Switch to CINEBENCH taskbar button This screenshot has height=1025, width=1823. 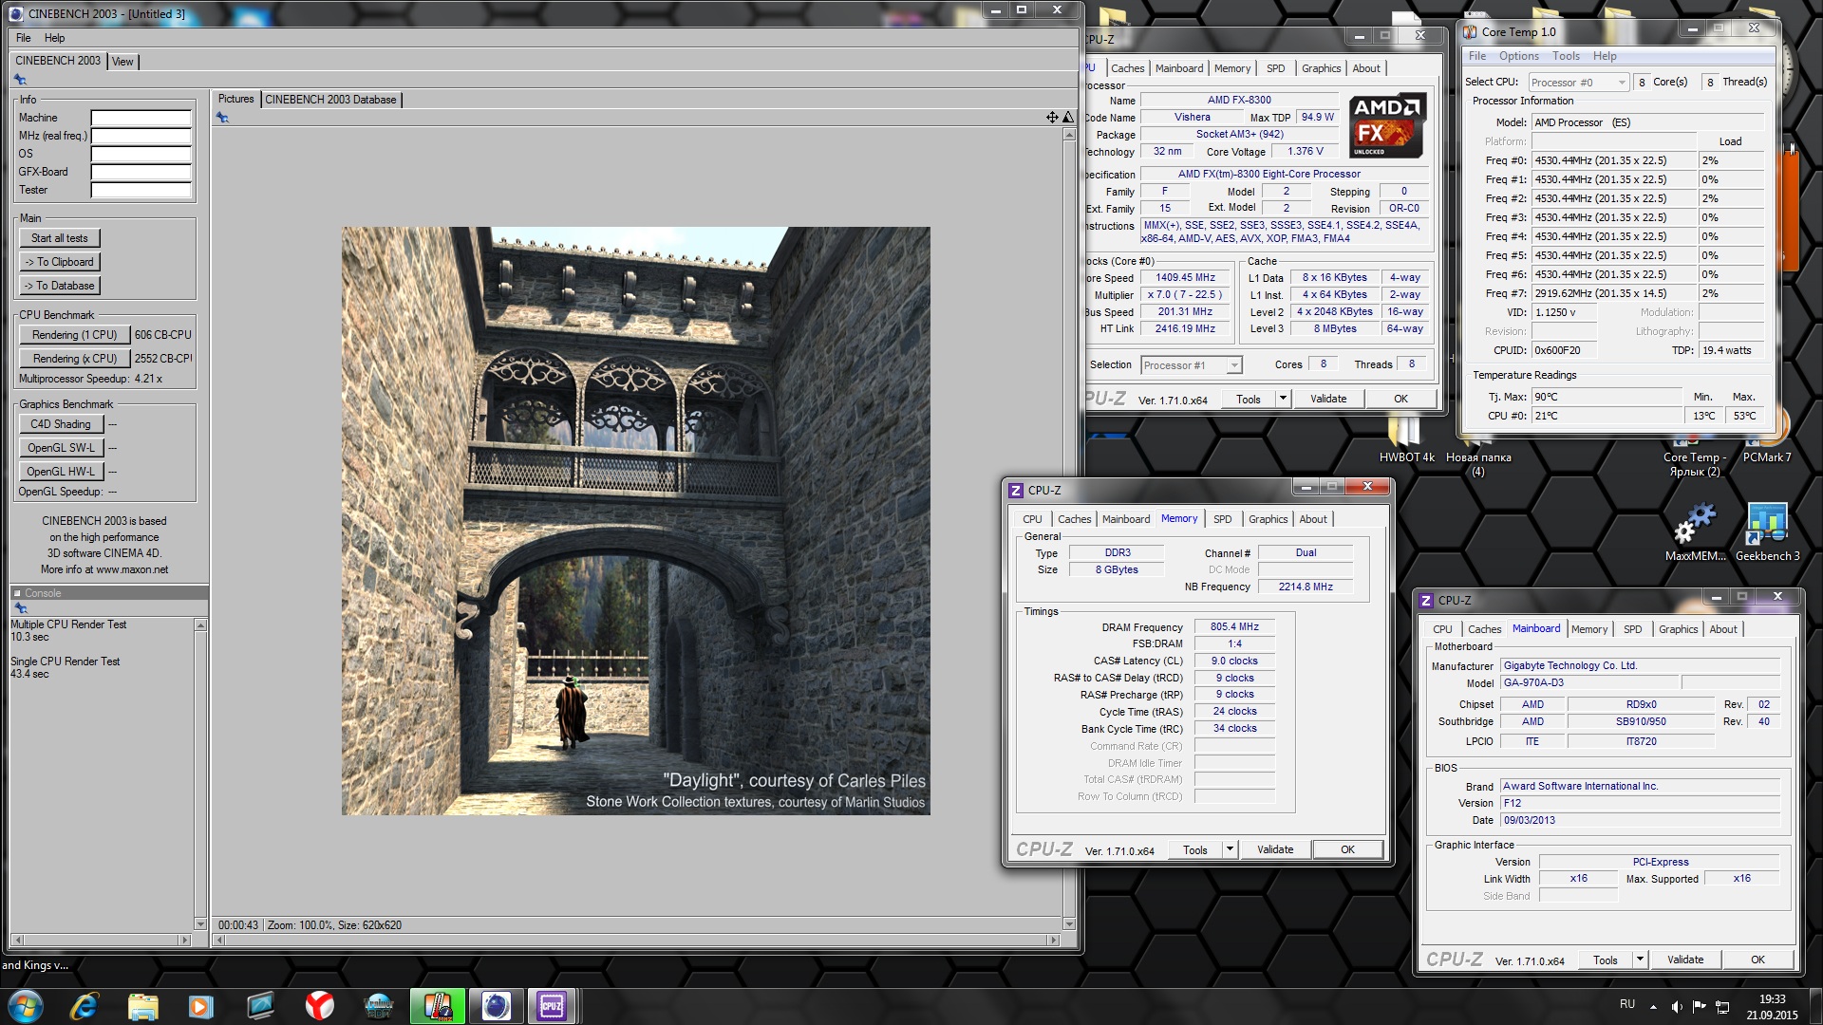click(496, 1006)
